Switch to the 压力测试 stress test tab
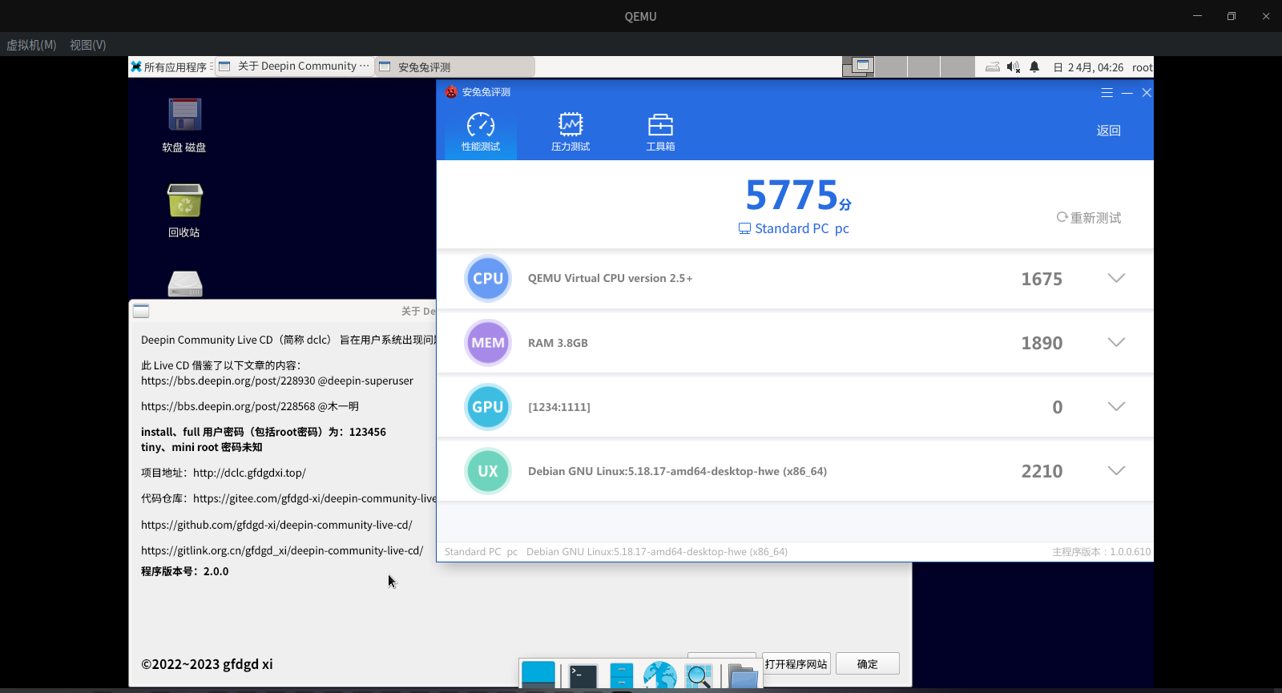The height and width of the screenshot is (693, 1282). (x=570, y=132)
